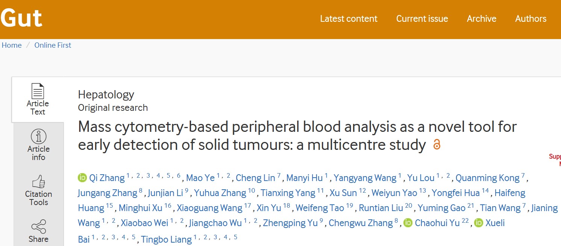Image resolution: width=561 pixels, height=246 pixels.
Task: Open the Online First breadcrumb link
Action: [x=53, y=45]
